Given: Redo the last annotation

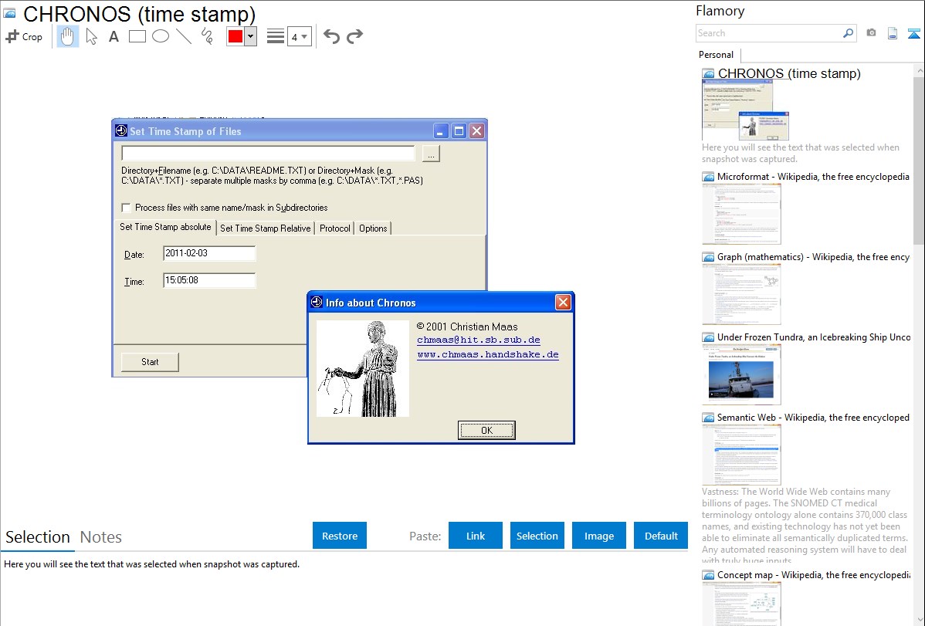Looking at the screenshot, I should pos(354,36).
